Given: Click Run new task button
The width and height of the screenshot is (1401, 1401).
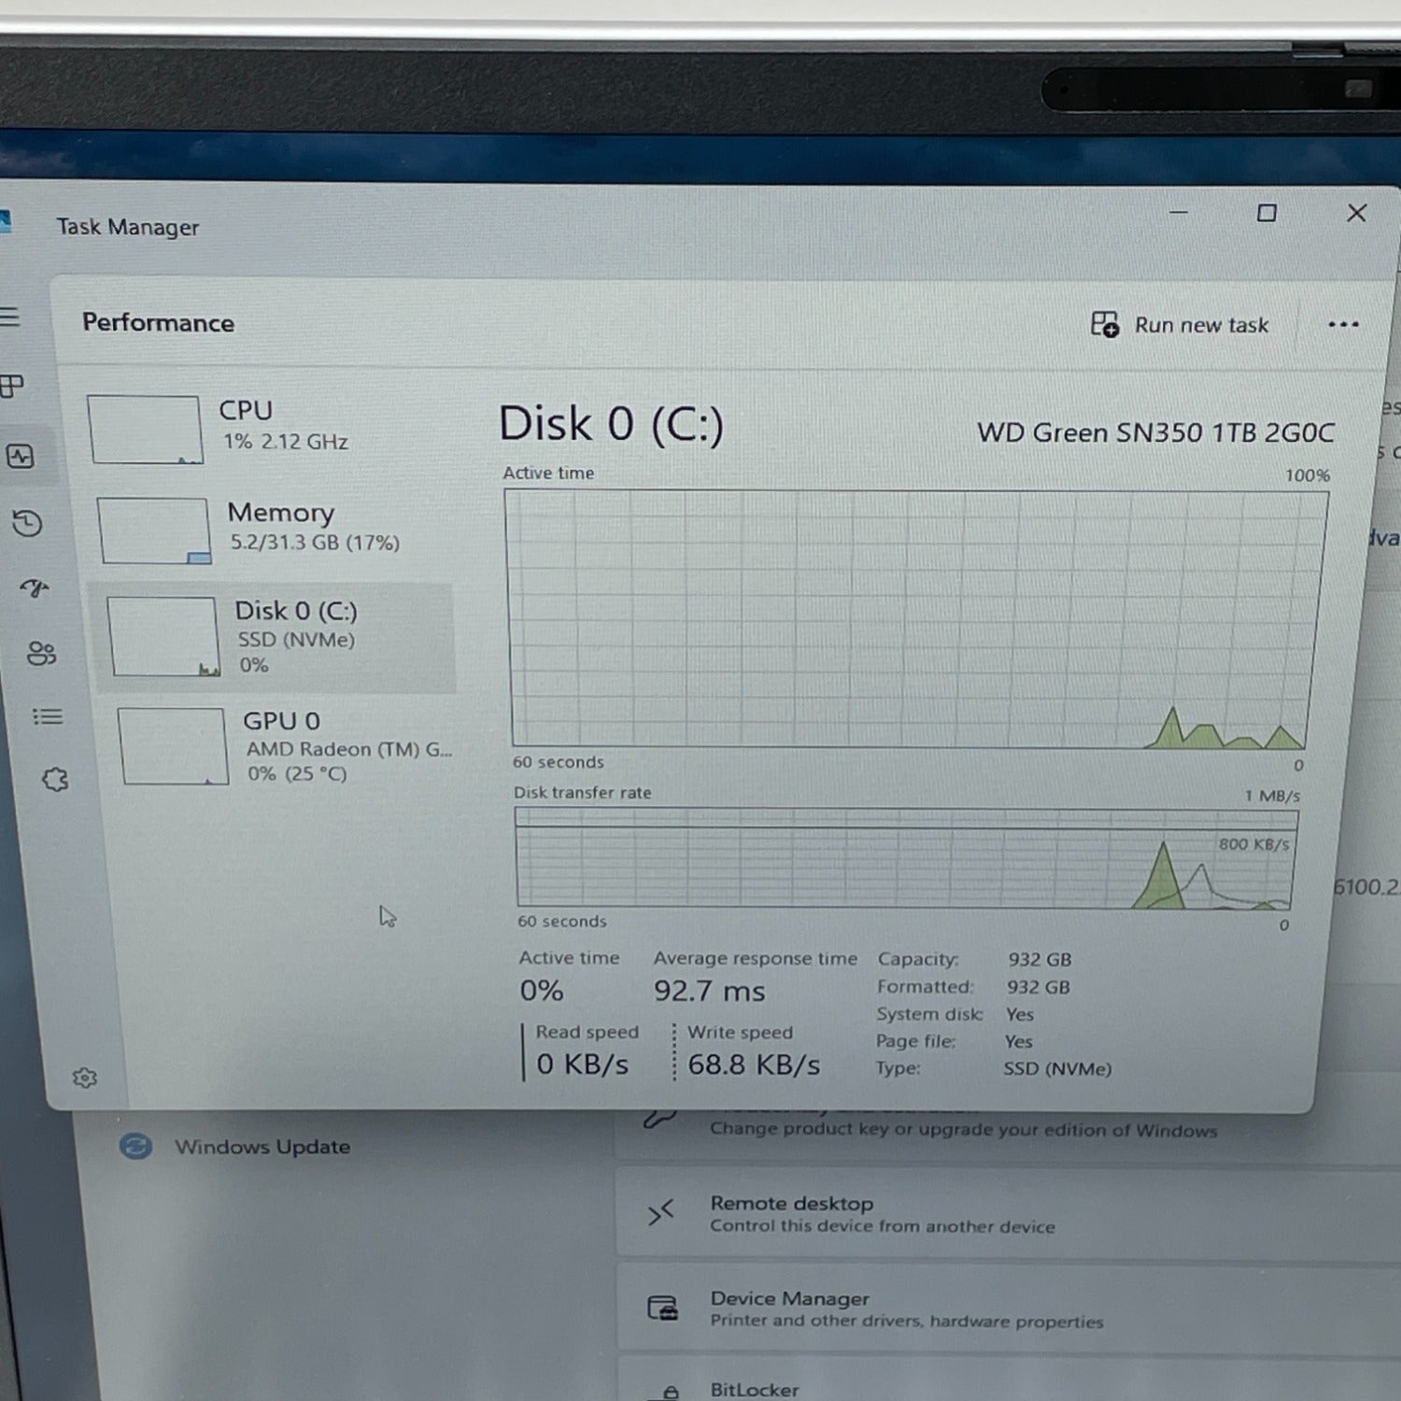Looking at the screenshot, I should (1181, 325).
